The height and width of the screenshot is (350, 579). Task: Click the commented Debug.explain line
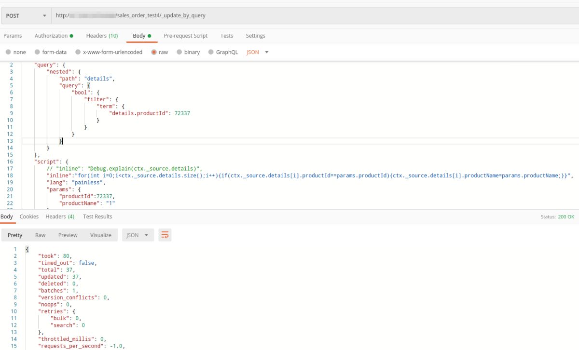(124, 169)
